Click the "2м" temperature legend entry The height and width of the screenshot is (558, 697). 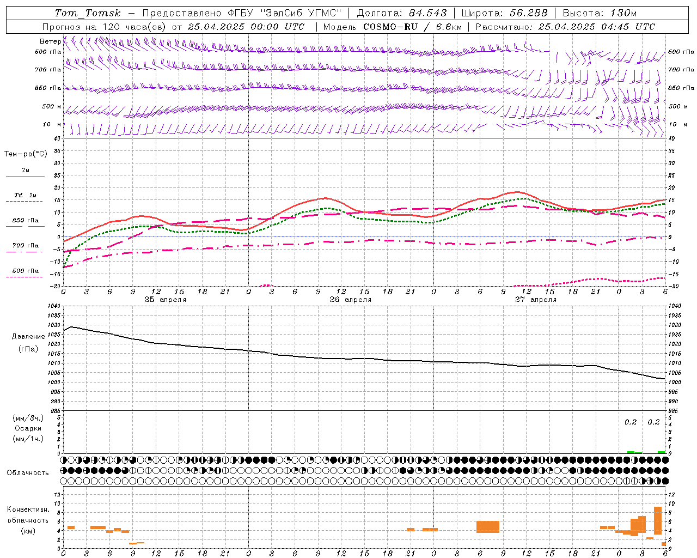point(26,171)
